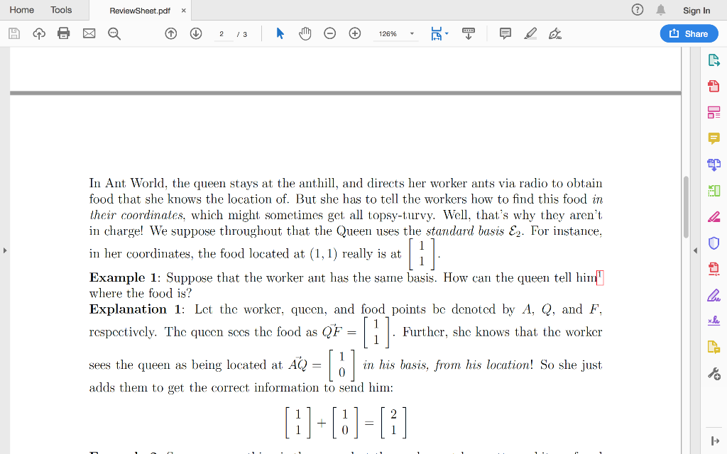Open Organize Pages tool in sidebar

click(x=714, y=190)
